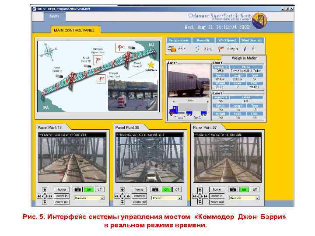Take a snapshot of Panel Point 13 camera
Viewport: 315px width, 236px height.
point(77,189)
